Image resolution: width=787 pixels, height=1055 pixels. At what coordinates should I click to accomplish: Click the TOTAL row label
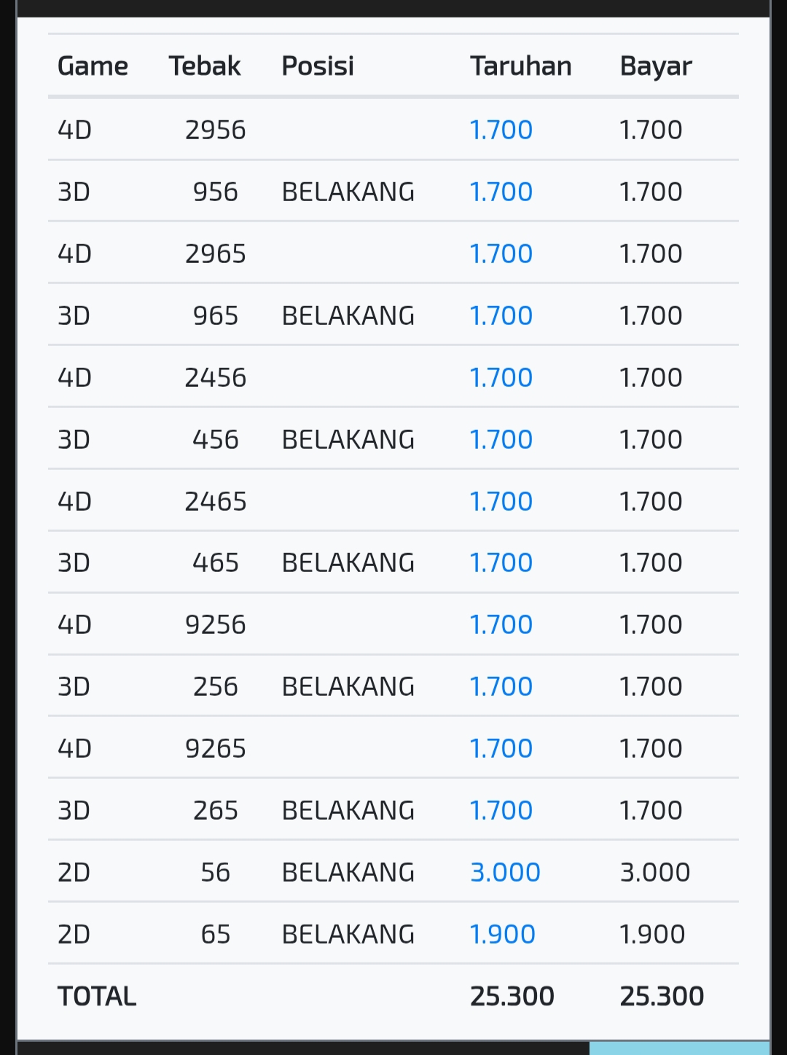point(97,996)
